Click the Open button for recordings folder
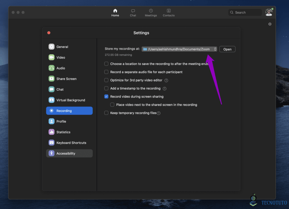 point(227,49)
